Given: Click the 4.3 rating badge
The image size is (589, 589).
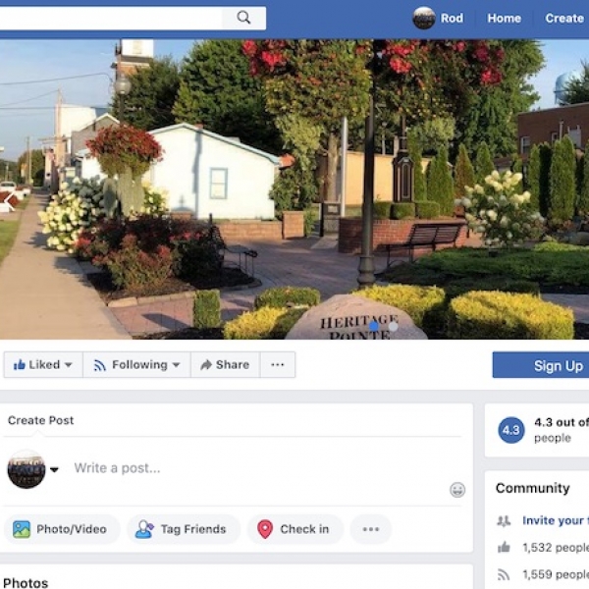Looking at the screenshot, I should [x=510, y=430].
